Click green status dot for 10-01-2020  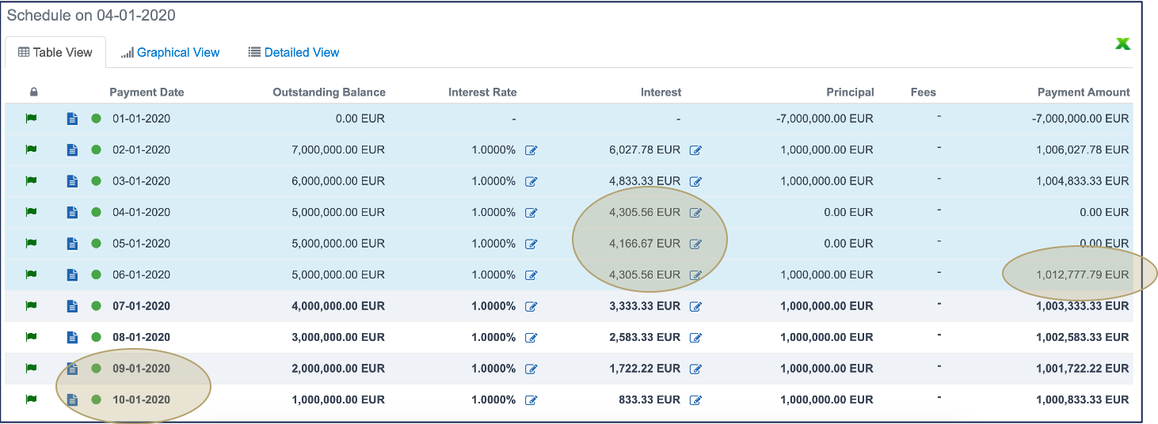coord(96,399)
